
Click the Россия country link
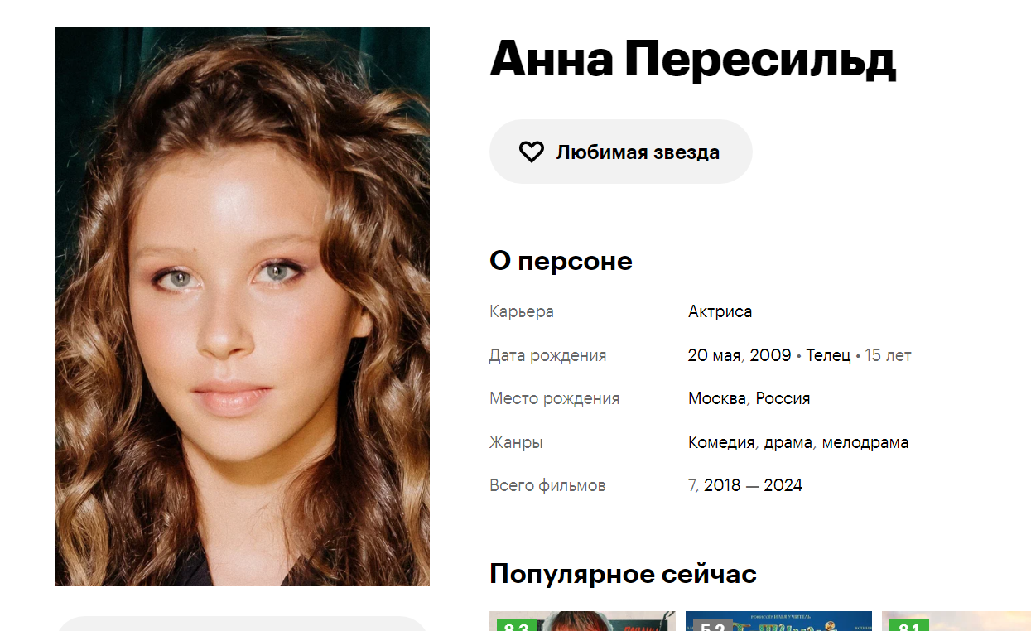click(x=783, y=398)
